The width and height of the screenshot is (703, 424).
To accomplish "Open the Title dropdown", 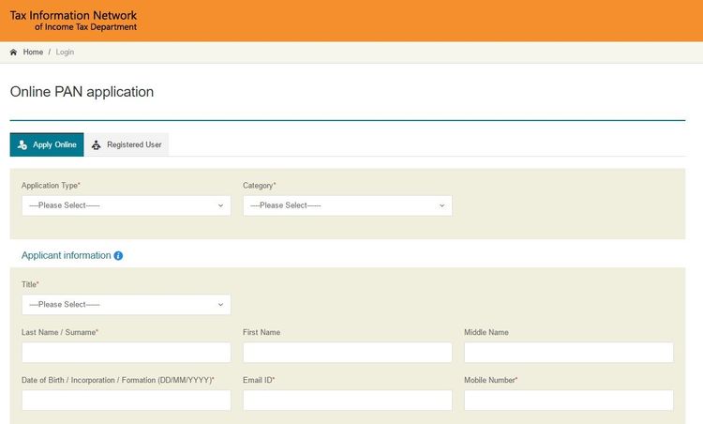I will (x=126, y=305).
